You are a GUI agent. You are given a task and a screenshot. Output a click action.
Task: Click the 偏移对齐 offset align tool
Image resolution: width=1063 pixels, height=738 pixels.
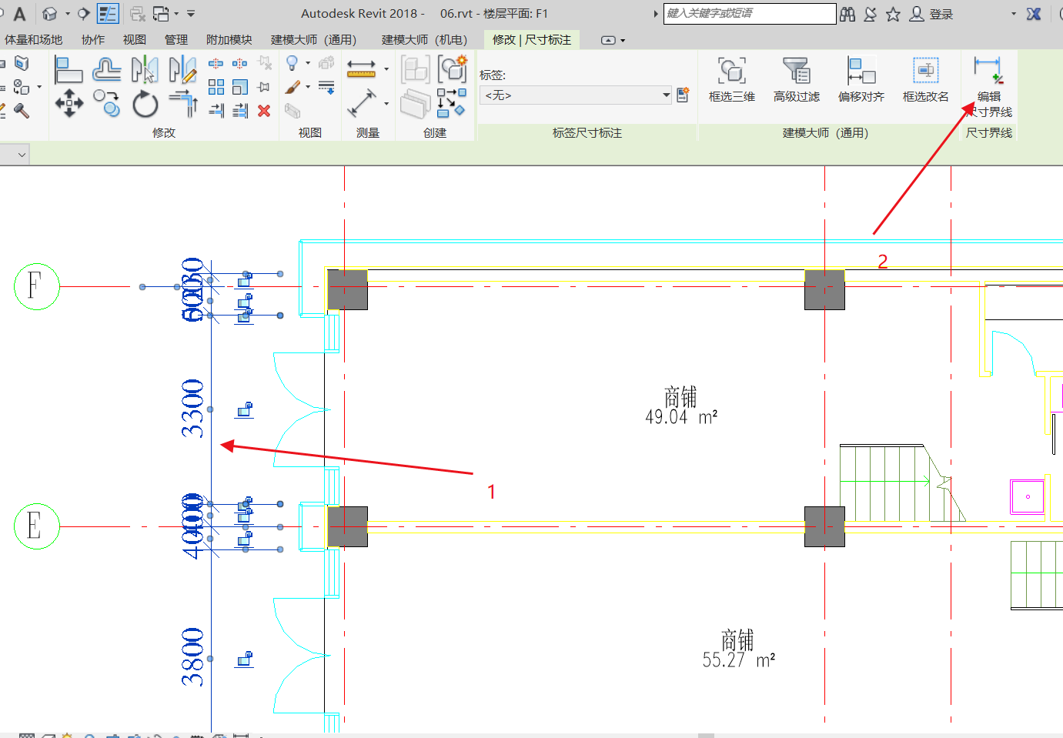[x=861, y=80]
